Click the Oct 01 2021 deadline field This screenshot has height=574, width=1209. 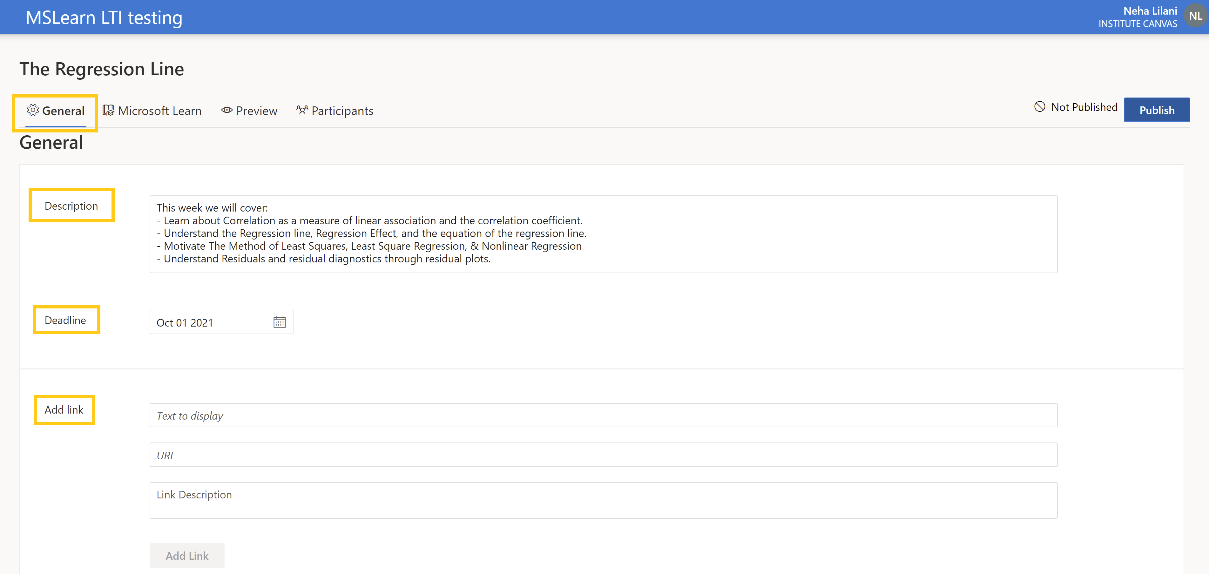[x=221, y=322]
